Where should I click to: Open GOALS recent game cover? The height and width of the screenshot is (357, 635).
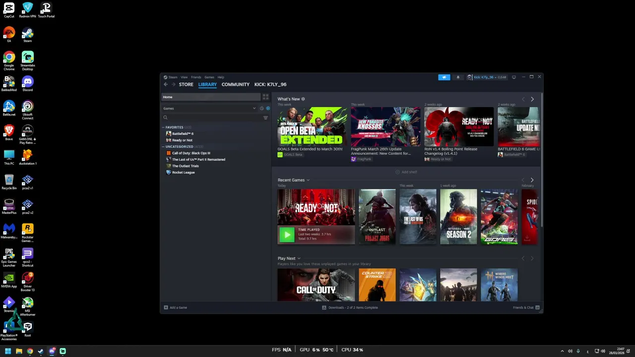click(499, 217)
